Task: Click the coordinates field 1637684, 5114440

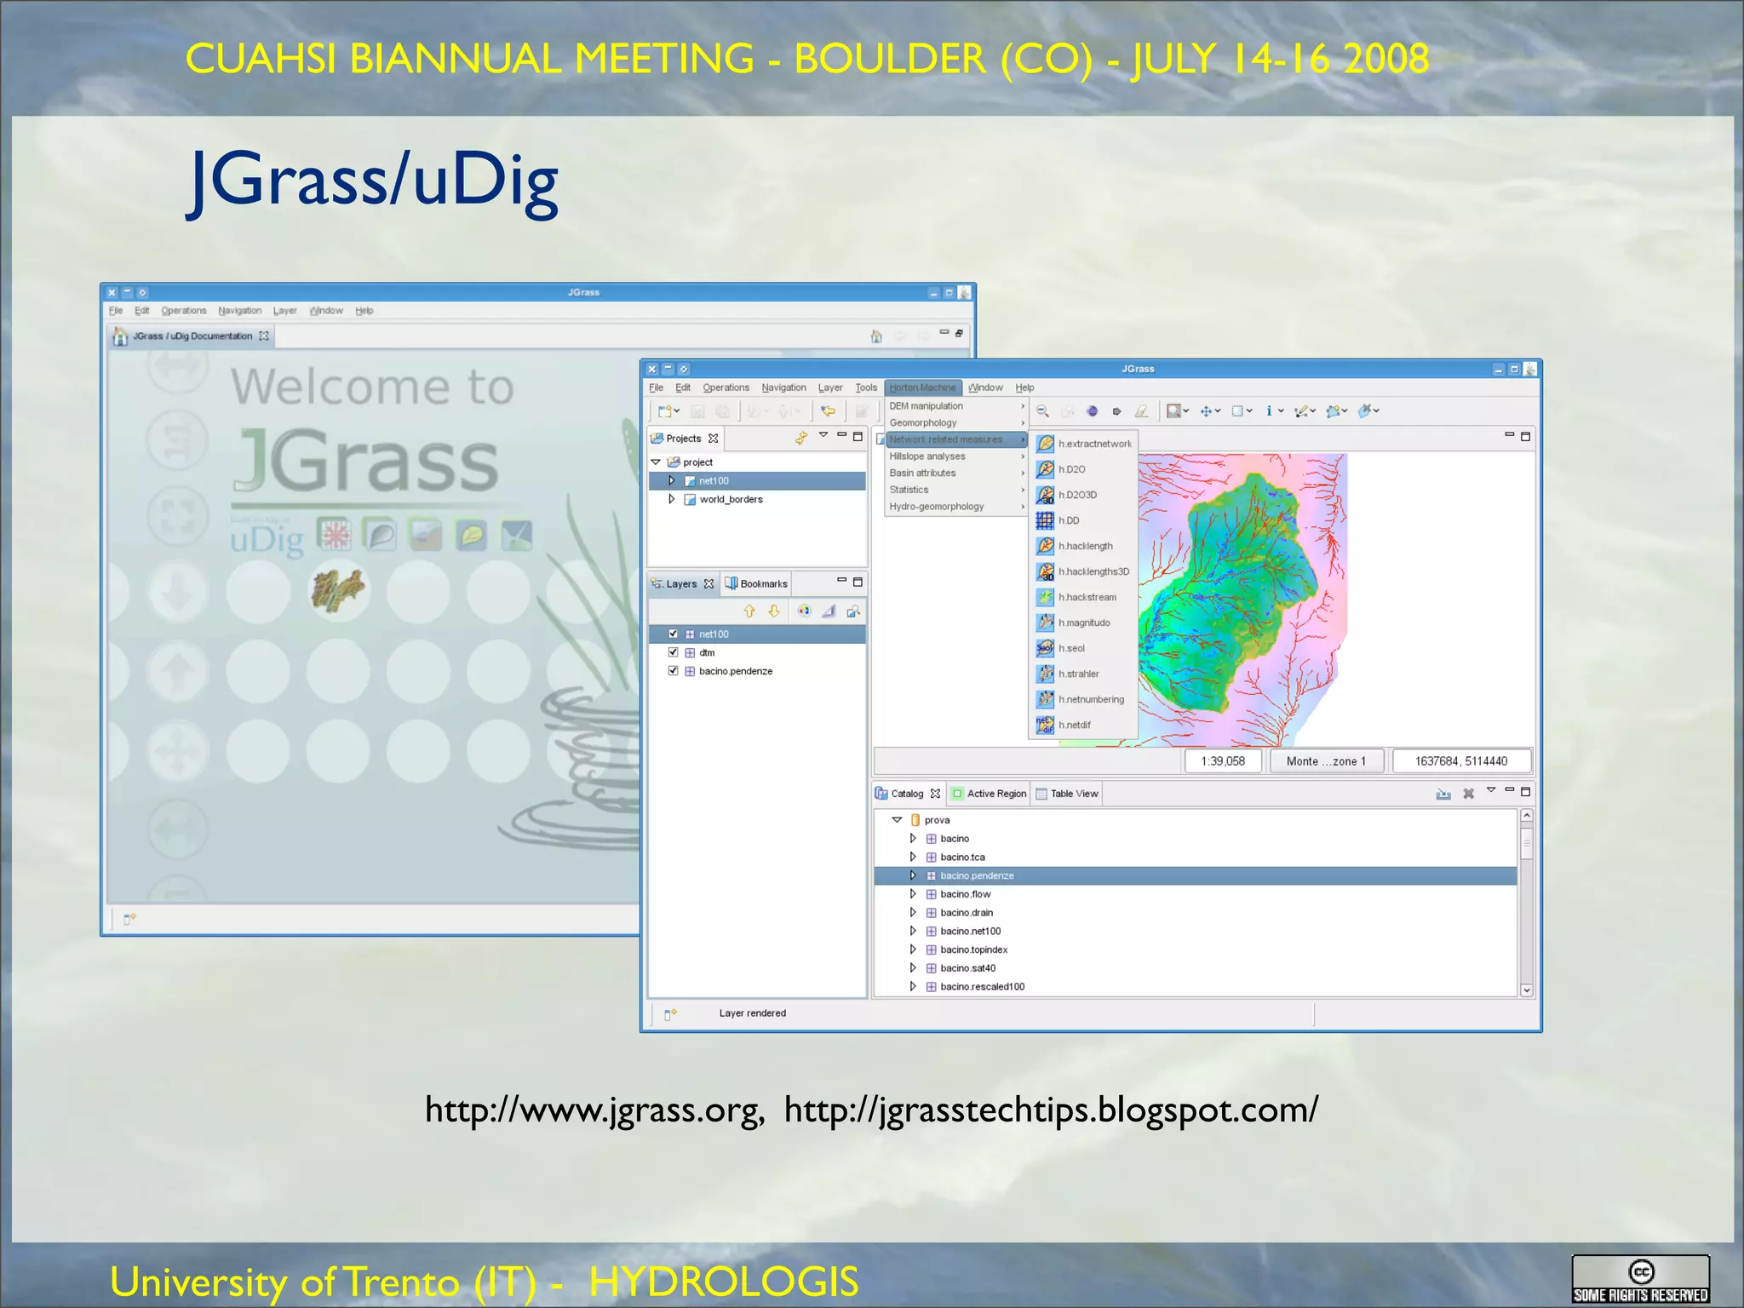Action: point(1461,761)
